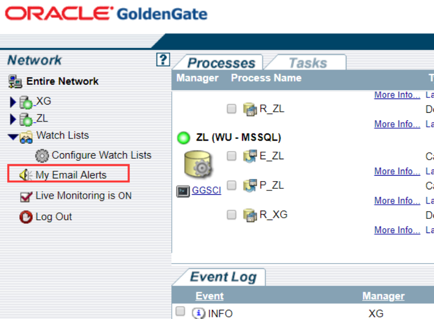Click the INFO event text
This screenshot has width=434, height=319.
[x=220, y=314]
